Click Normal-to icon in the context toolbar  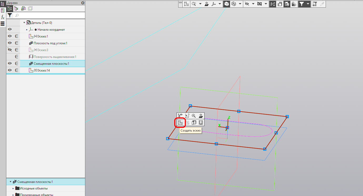pyautogui.click(x=201, y=116)
